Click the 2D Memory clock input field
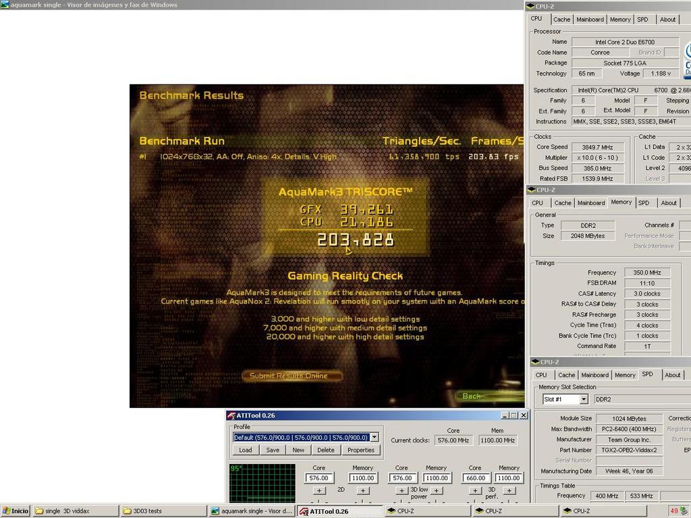This screenshot has height=518, width=691. pos(362,478)
